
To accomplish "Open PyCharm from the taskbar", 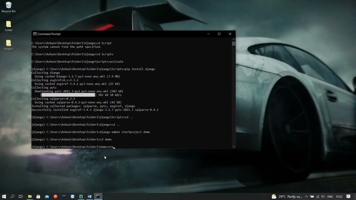I will tap(81, 196).
